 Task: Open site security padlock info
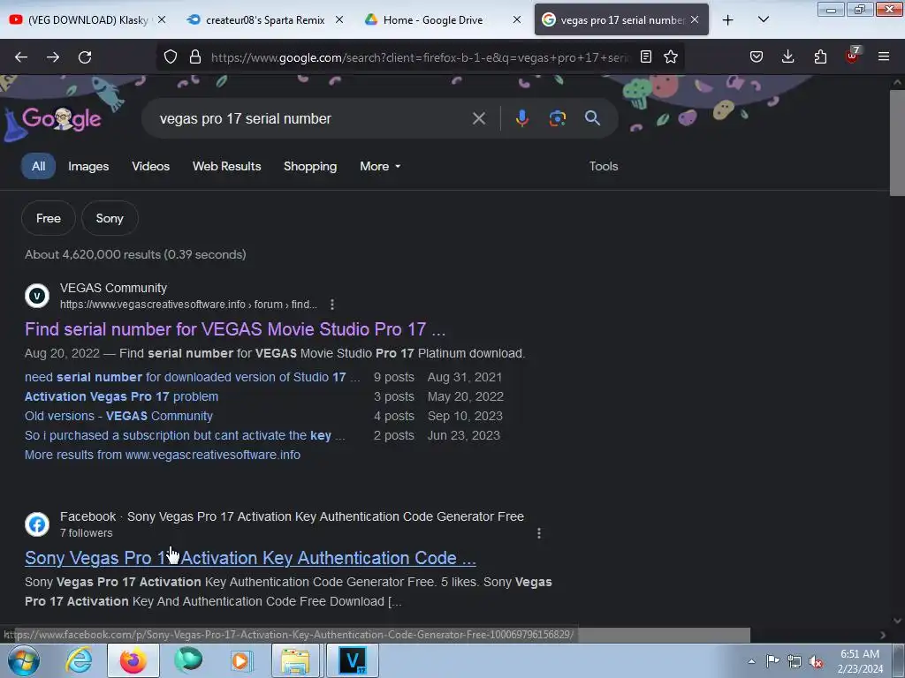pyautogui.click(x=195, y=57)
